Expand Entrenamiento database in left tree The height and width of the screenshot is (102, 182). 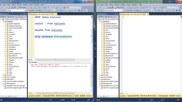5,41
